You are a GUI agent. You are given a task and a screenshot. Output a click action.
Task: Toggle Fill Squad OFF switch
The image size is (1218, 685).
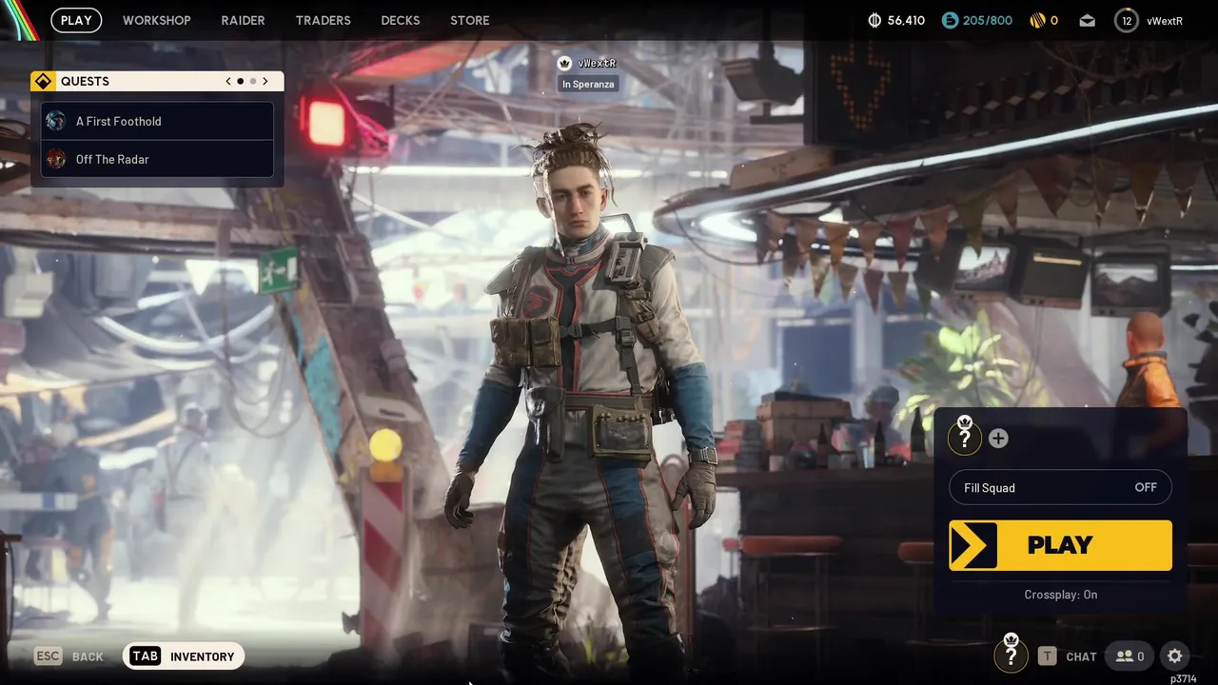point(1060,487)
